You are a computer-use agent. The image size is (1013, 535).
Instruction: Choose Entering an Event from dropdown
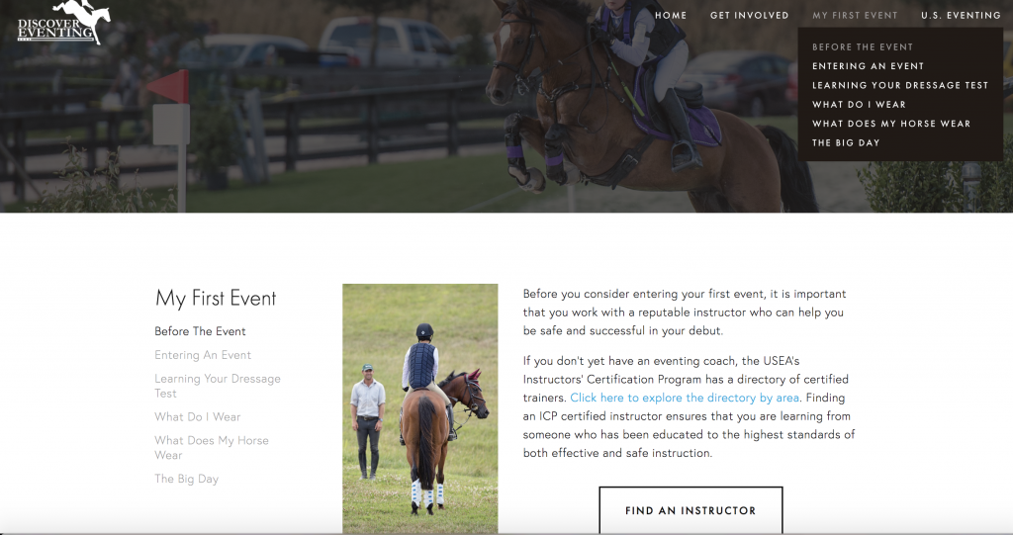point(868,66)
